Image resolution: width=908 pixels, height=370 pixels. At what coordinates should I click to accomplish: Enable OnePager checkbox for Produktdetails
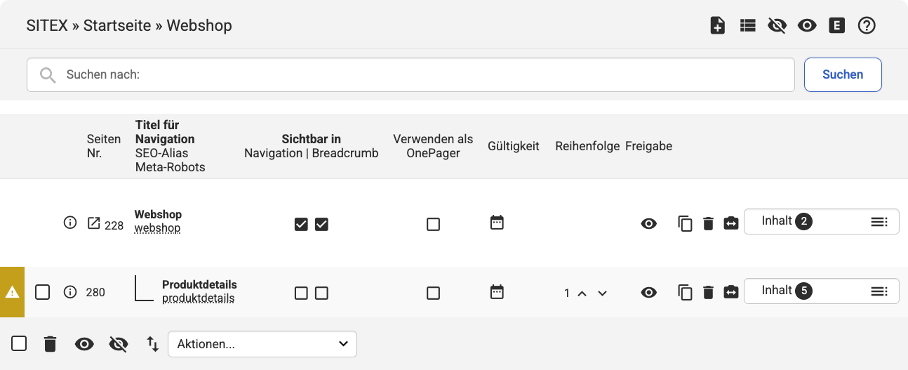(x=433, y=293)
